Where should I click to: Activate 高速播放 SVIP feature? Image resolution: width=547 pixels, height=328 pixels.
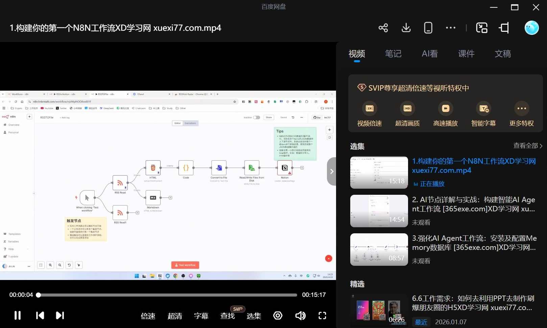(x=445, y=113)
